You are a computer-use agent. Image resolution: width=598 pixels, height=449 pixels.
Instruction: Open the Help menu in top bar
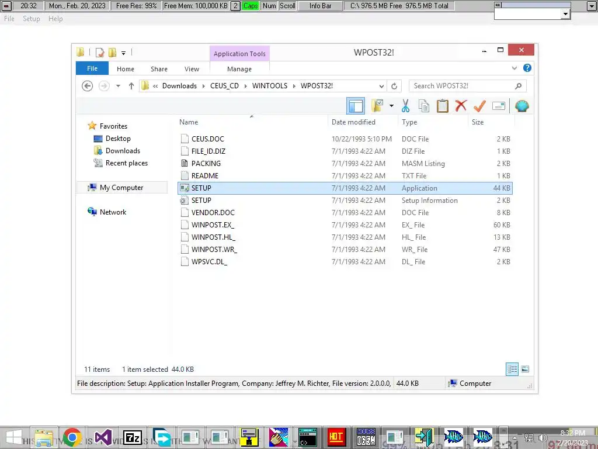coord(55,19)
